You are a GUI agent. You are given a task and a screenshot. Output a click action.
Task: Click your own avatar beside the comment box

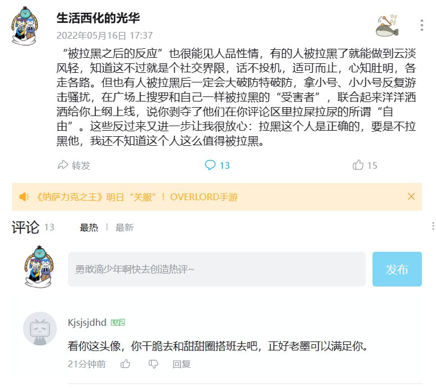click(x=39, y=267)
